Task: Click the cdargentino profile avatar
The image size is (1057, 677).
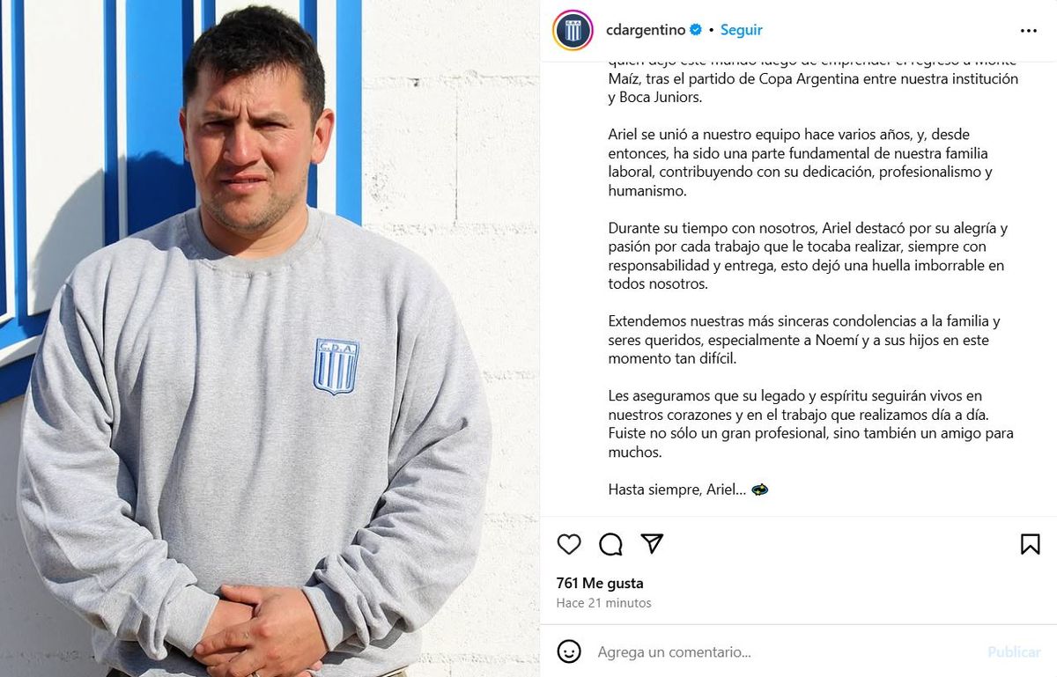Action: pos(573,30)
